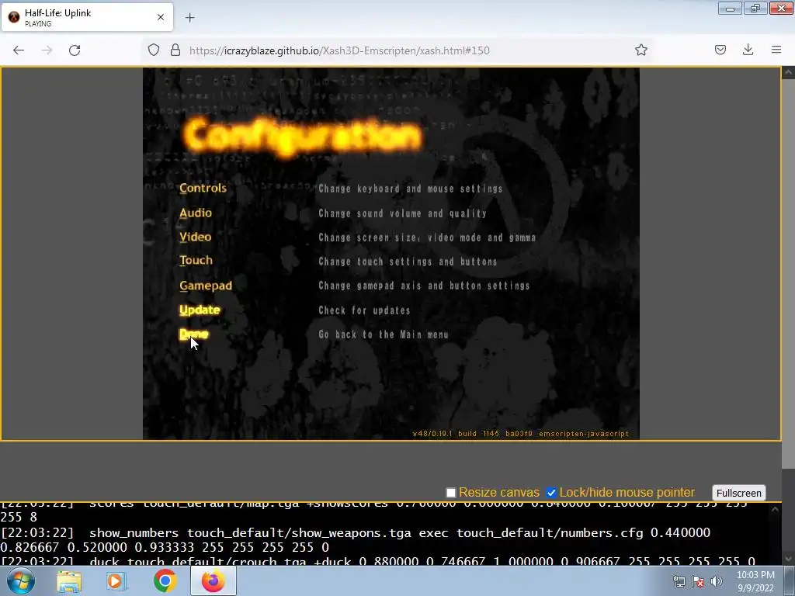Open Google Chrome from taskbar
Viewport: 795px width, 596px height.
(165, 580)
